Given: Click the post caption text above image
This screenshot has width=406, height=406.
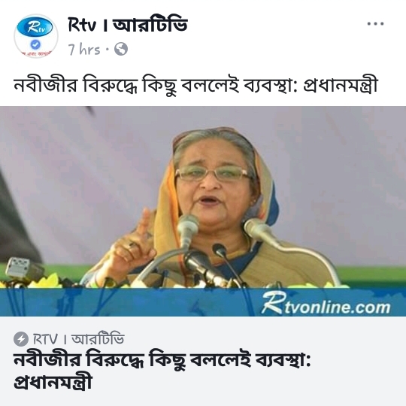Looking at the screenshot, I should click(x=195, y=85).
